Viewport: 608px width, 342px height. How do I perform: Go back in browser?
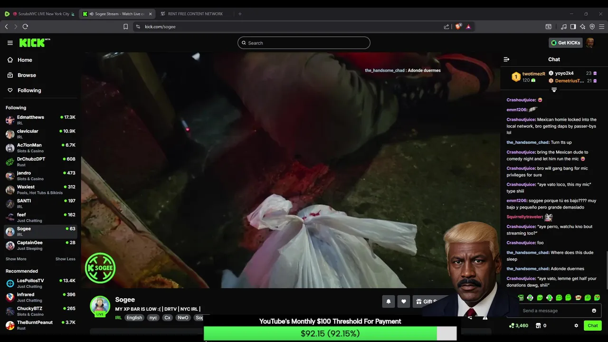[6, 27]
